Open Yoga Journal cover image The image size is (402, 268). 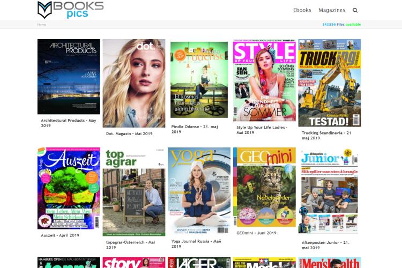199,191
